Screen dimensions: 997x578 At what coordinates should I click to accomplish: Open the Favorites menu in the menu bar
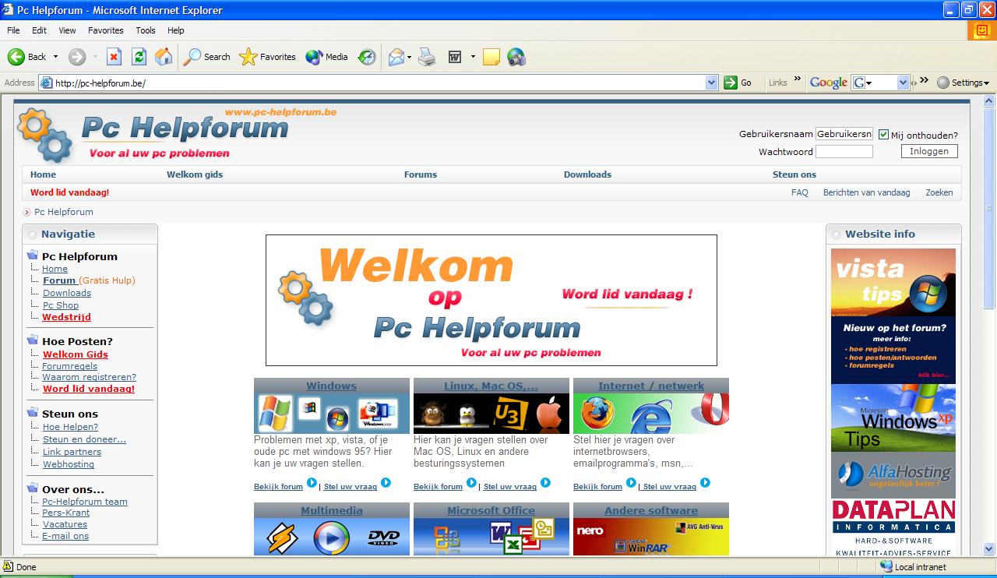pos(106,30)
